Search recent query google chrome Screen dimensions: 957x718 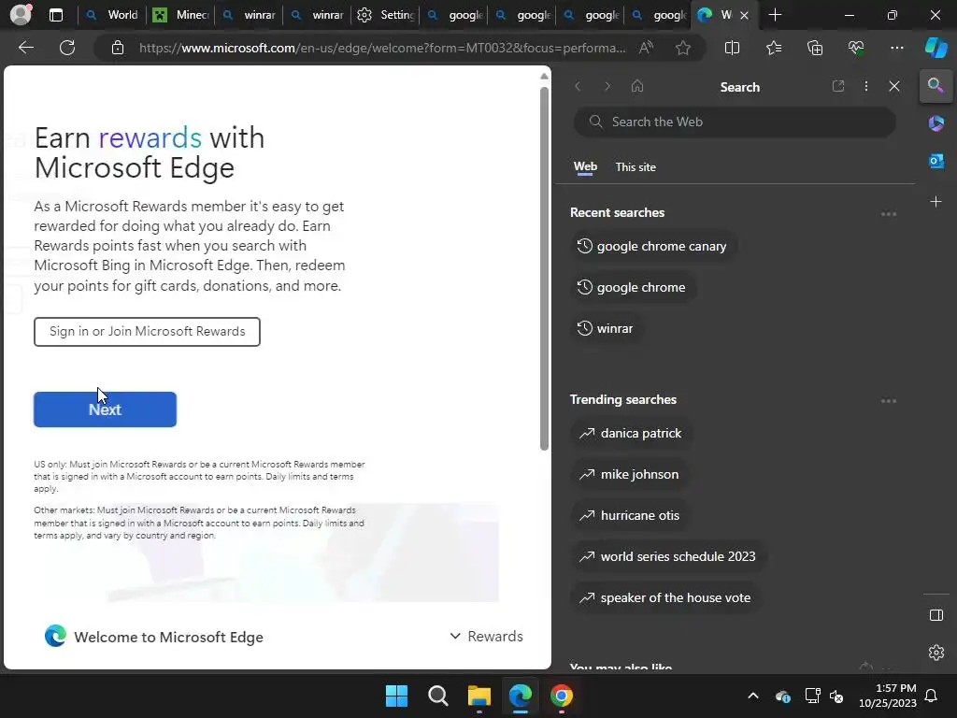pos(633,287)
